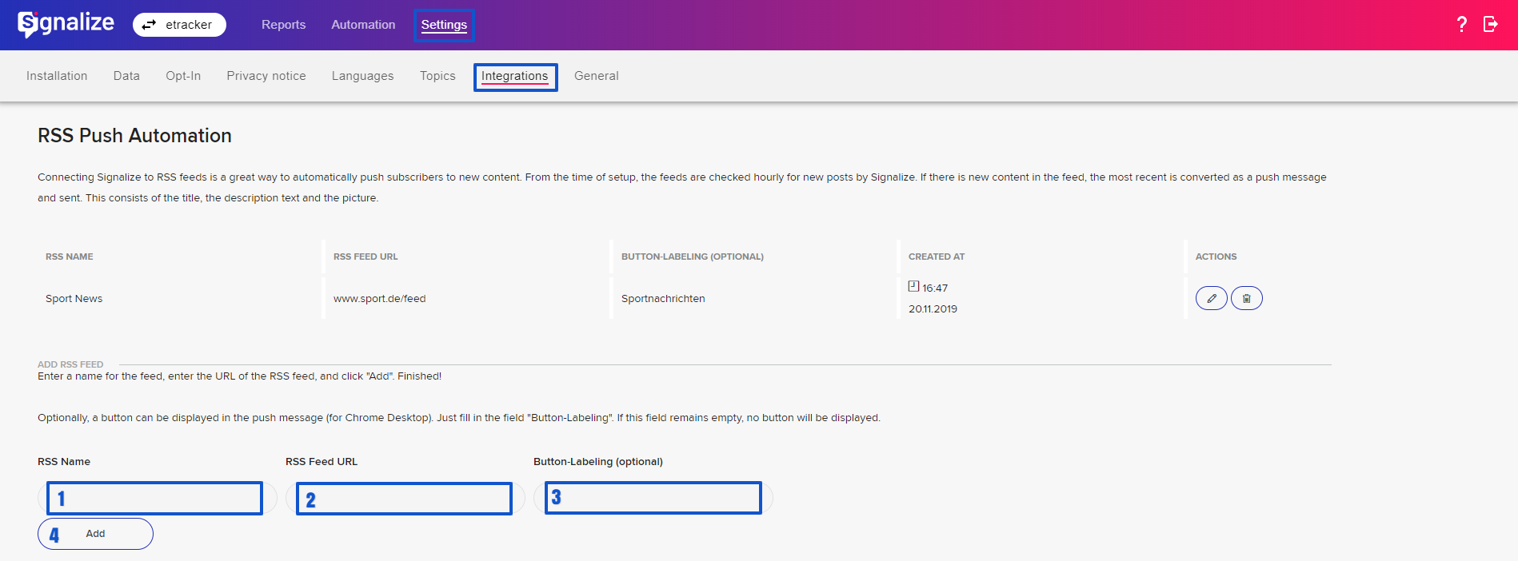1518x561 pixels.
Task: Switch to the Opt-In tab
Action: [x=183, y=76]
